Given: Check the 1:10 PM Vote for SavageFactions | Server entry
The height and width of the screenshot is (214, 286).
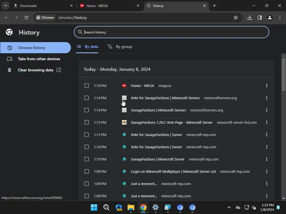Looking at the screenshot, I should pyautogui.click(x=87, y=147).
